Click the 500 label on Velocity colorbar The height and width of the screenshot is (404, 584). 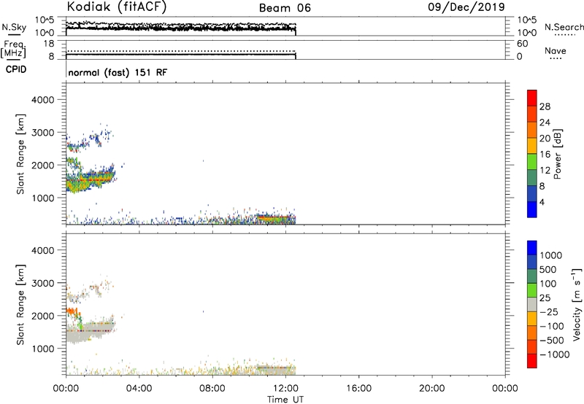tap(547, 270)
